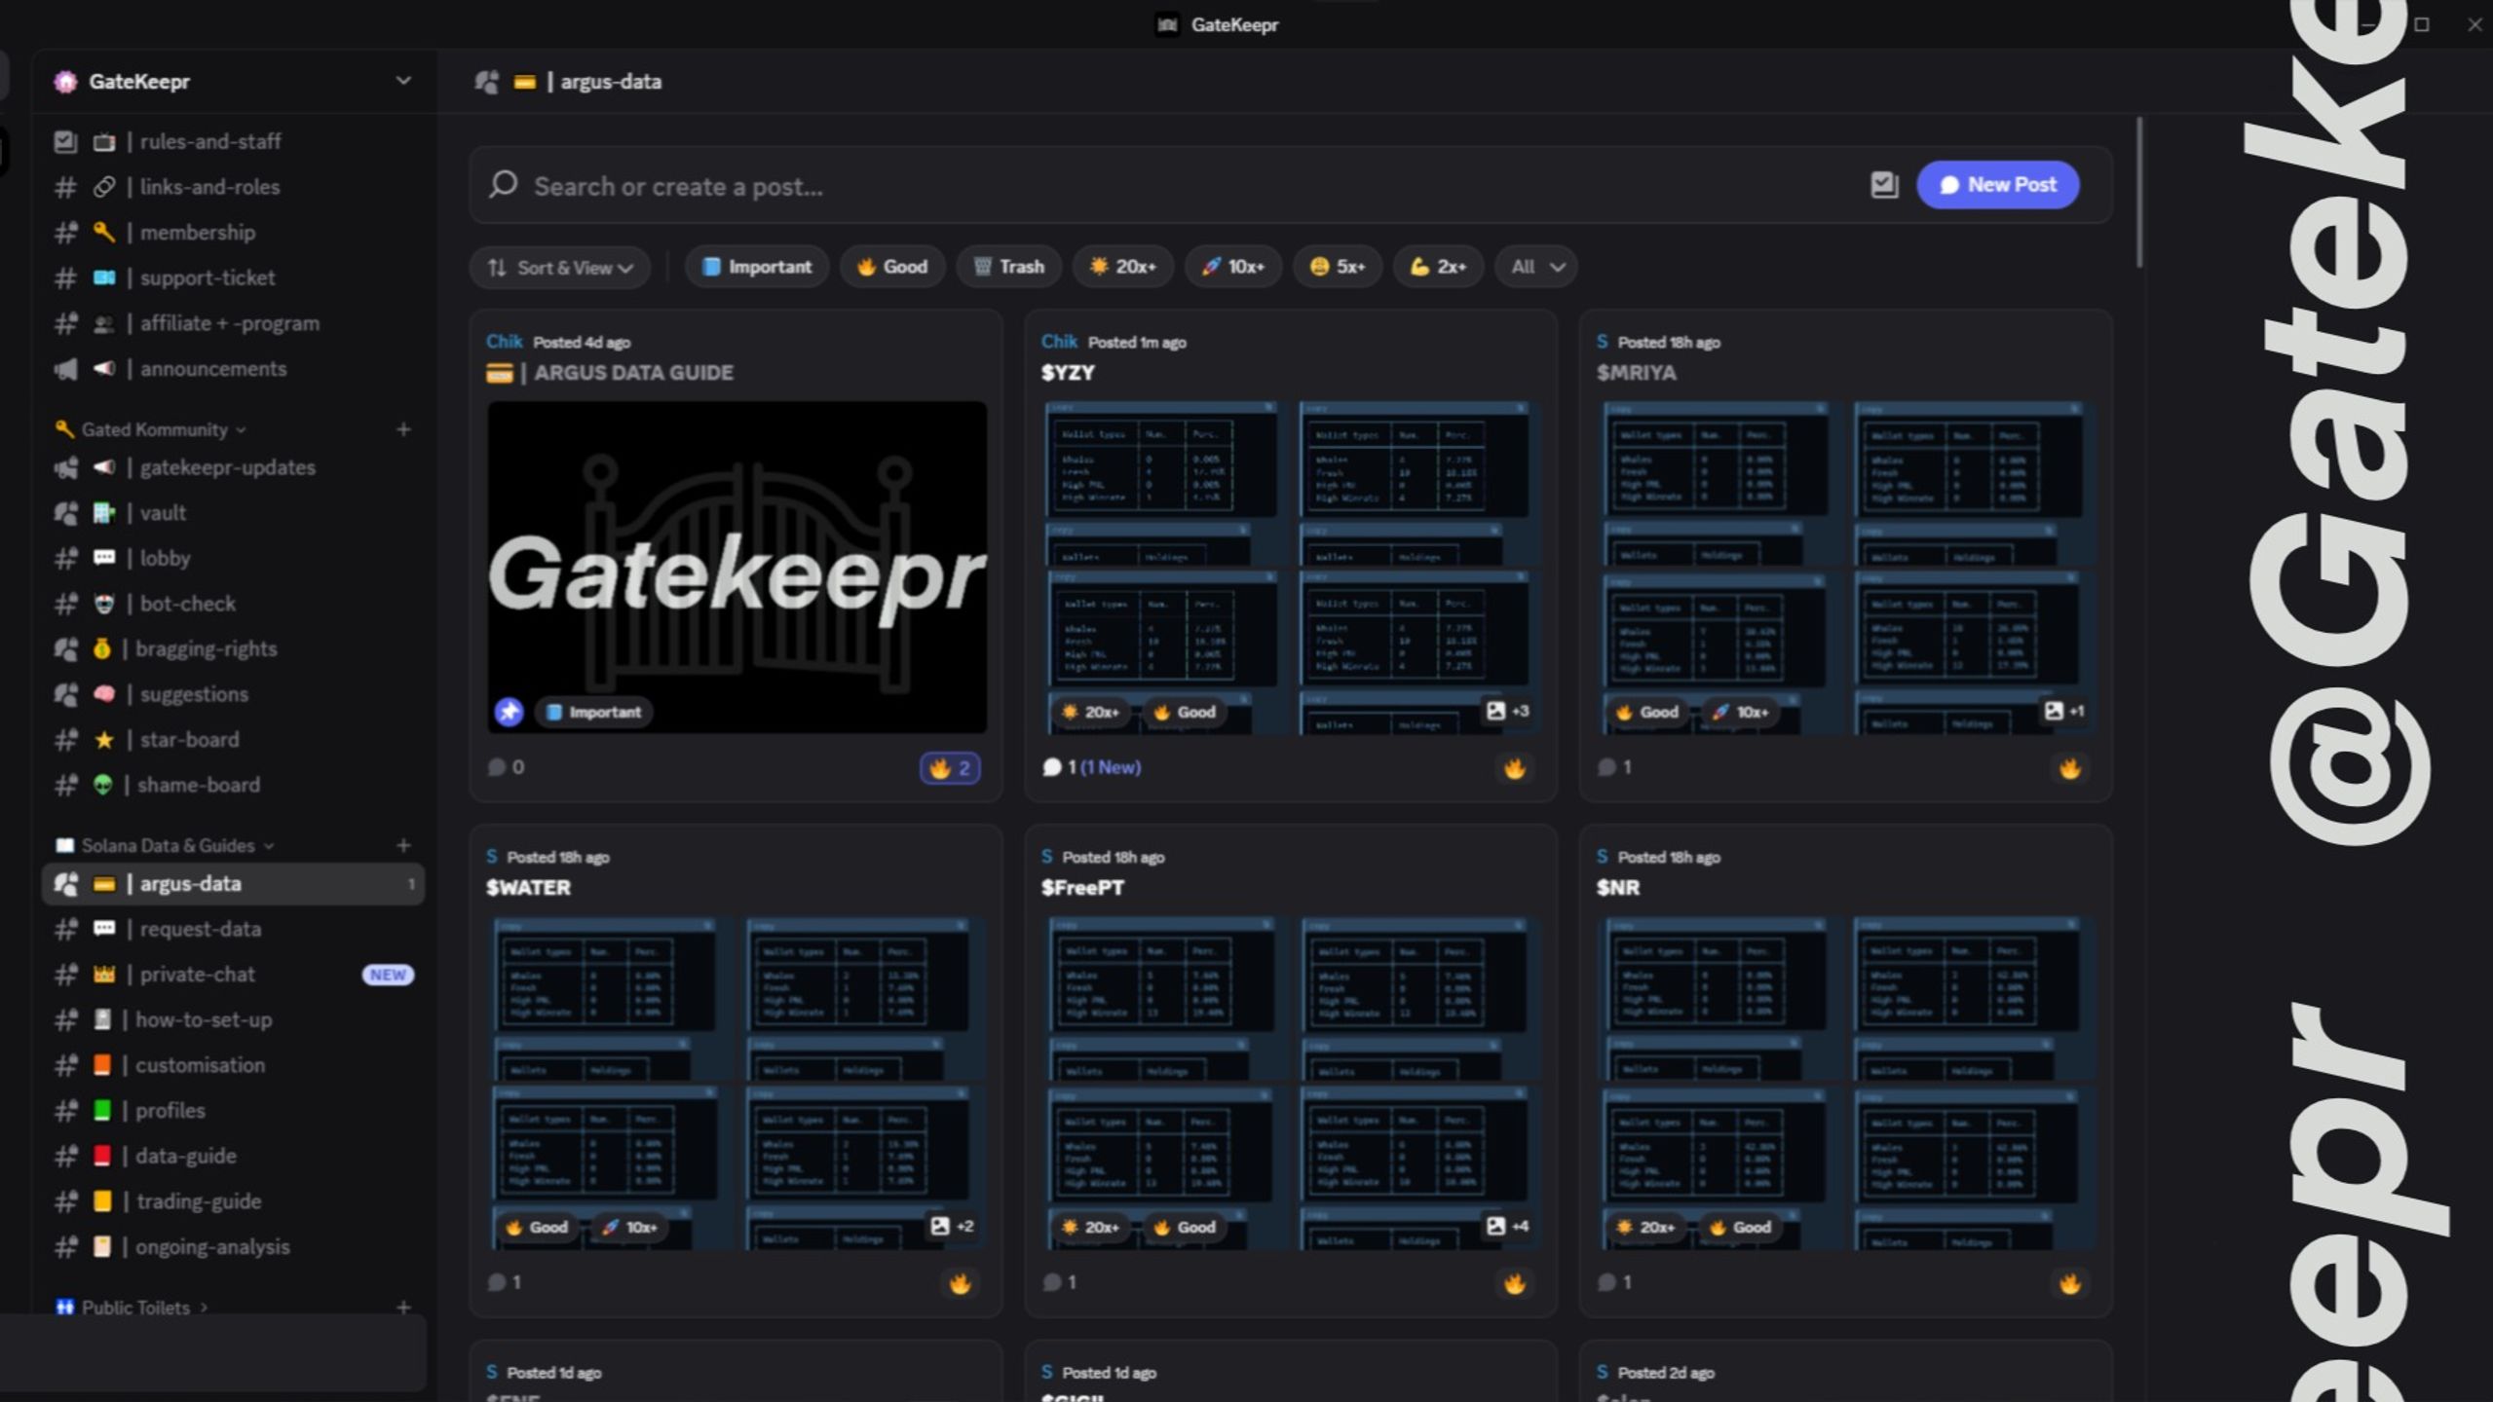This screenshot has height=1402, width=2493.
Task: Open gatekeepr-updates channel
Action: pyautogui.click(x=232, y=467)
